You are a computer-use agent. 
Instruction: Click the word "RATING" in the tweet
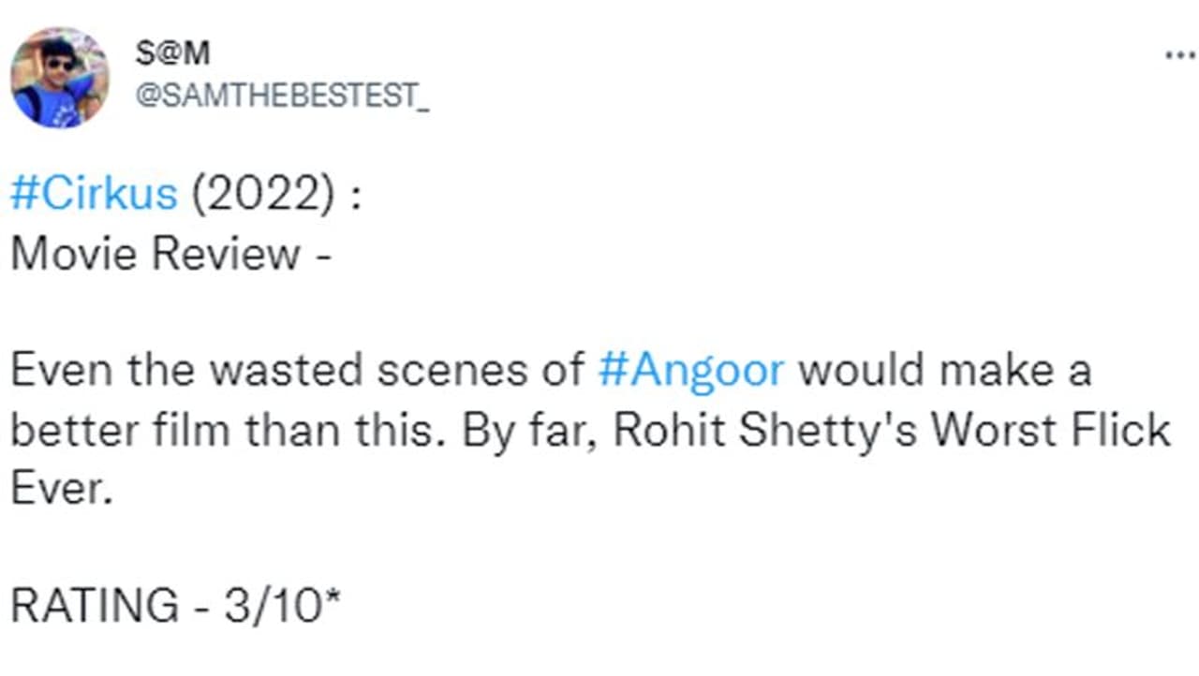click(95, 607)
